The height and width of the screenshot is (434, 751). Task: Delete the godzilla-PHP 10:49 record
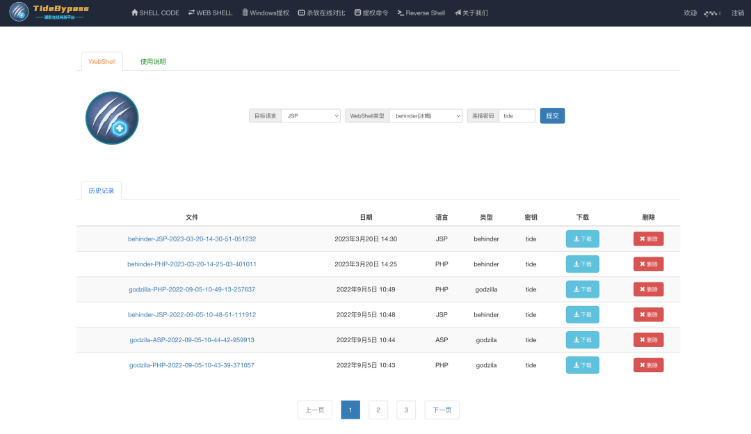tap(649, 289)
